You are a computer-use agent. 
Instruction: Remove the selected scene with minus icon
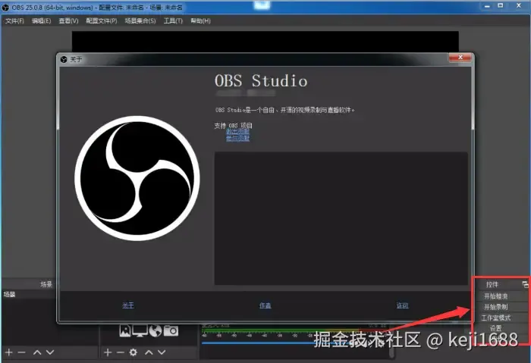[22, 352]
